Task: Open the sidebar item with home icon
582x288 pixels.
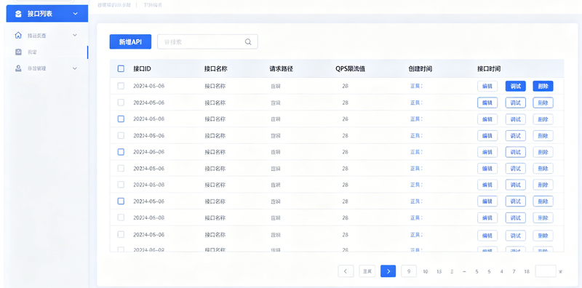Action: [47, 35]
